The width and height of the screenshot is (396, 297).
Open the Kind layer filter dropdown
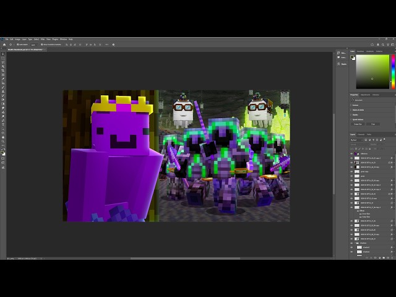pos(356,140)
